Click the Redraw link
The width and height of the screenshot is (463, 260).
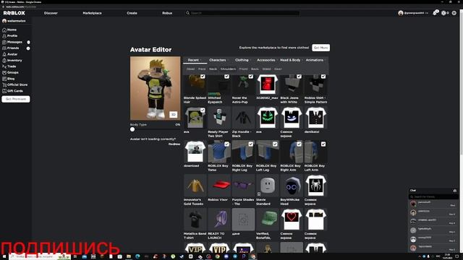(174, 144)
